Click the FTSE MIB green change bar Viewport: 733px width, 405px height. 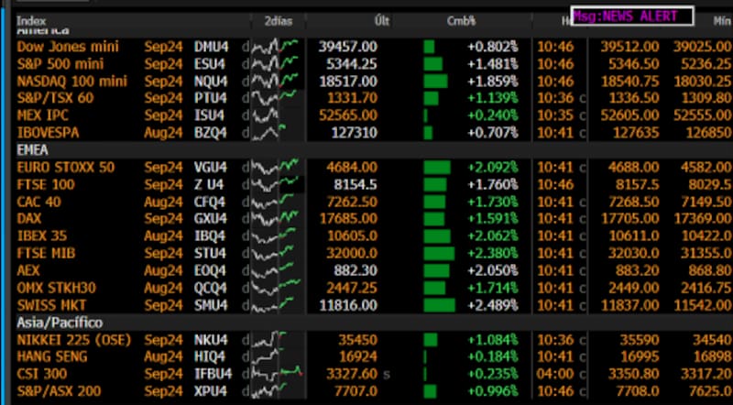click(x=439, y=253)
